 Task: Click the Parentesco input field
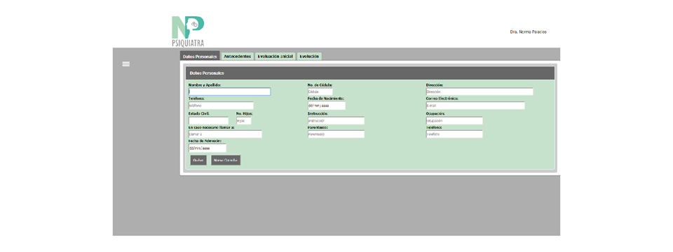click(x=336, y=134)
